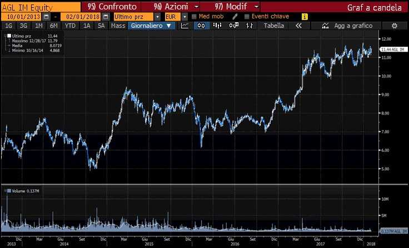Select the 1M time range
The height and width of the screenshot is (248, 409).
point(38,26)
